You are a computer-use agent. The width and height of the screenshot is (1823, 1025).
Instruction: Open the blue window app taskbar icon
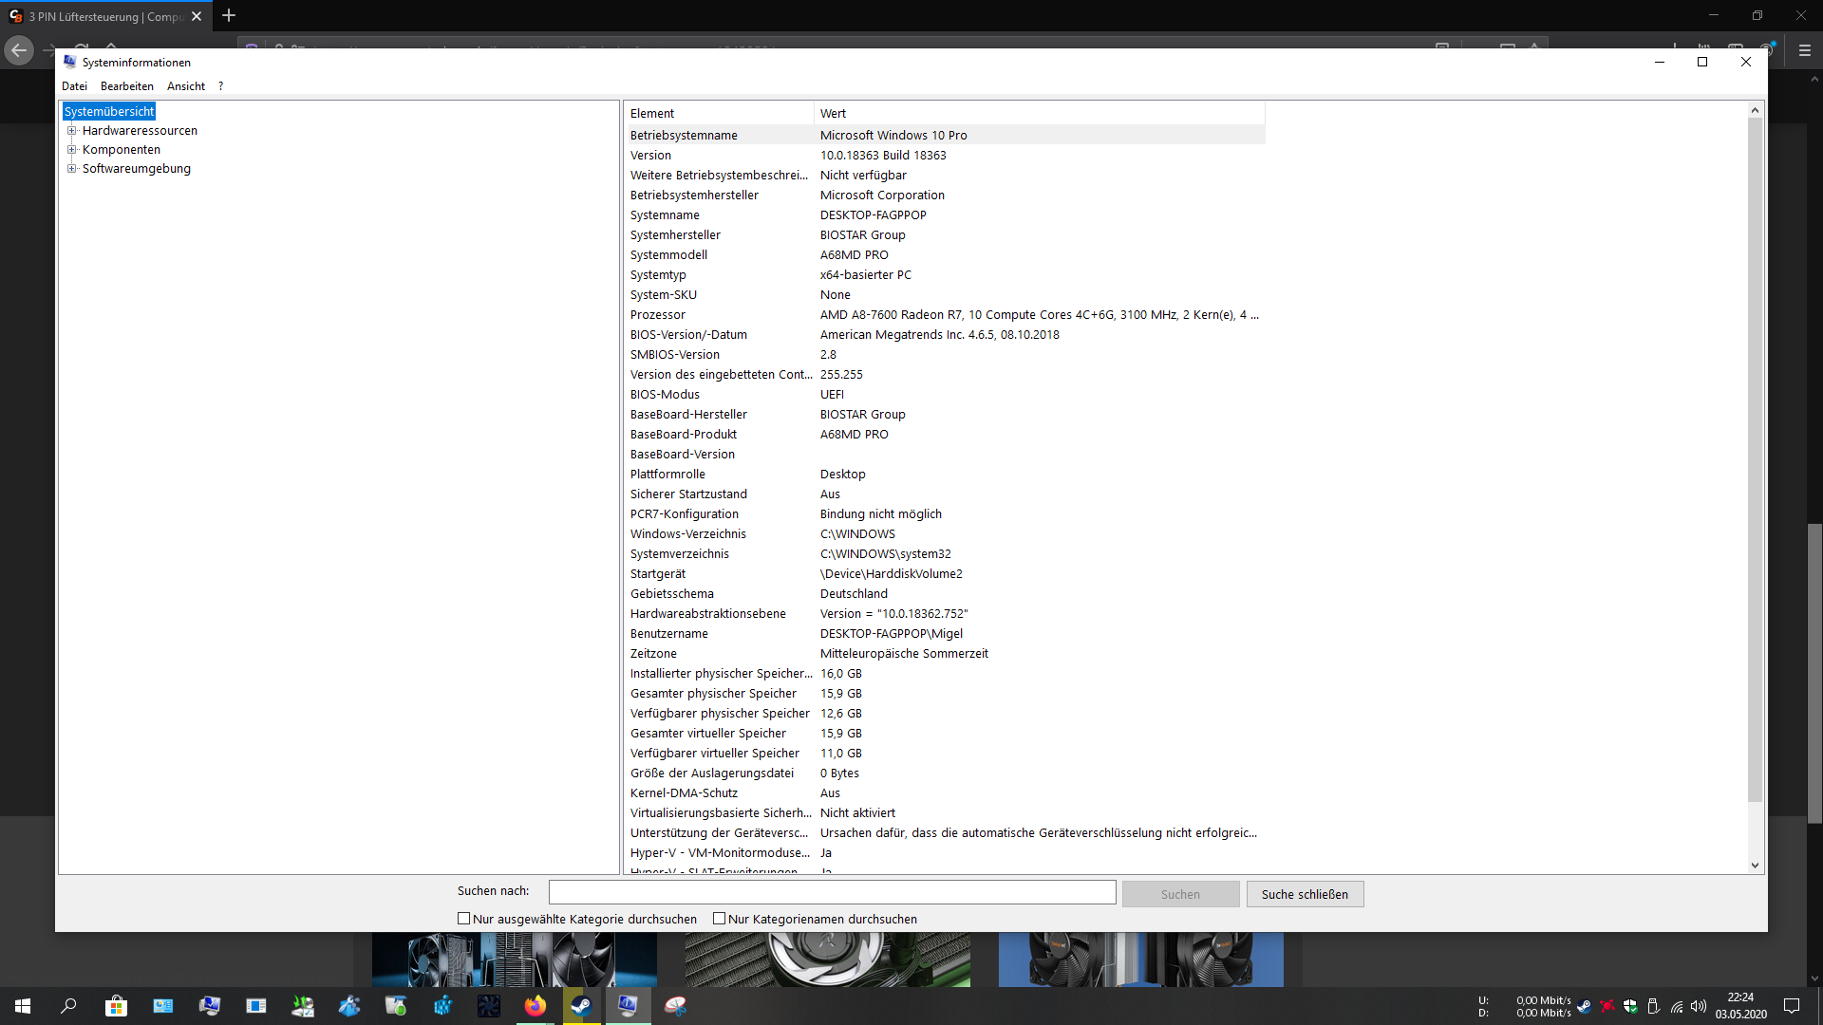pyautogui.click(x=256, y=1006)
